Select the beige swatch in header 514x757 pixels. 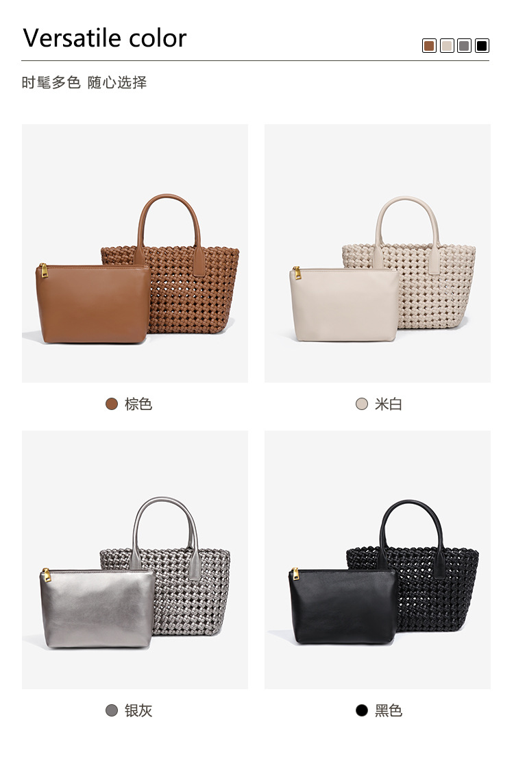click(447, 46)
